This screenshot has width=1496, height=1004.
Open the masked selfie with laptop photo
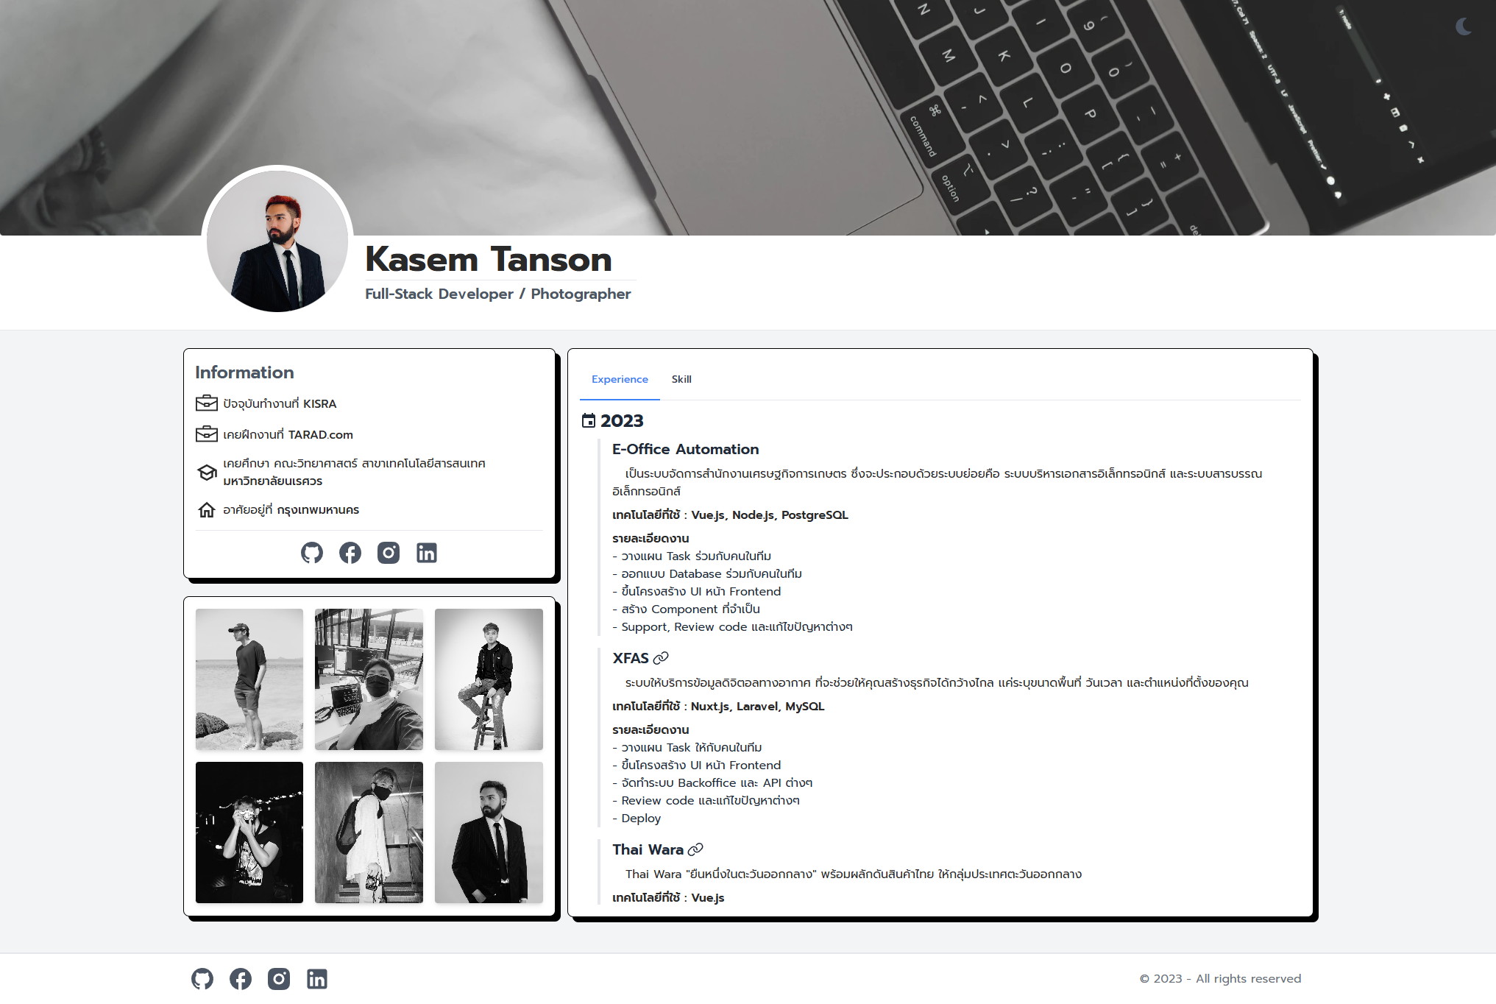pyautogui.click(x=369, y=679)
